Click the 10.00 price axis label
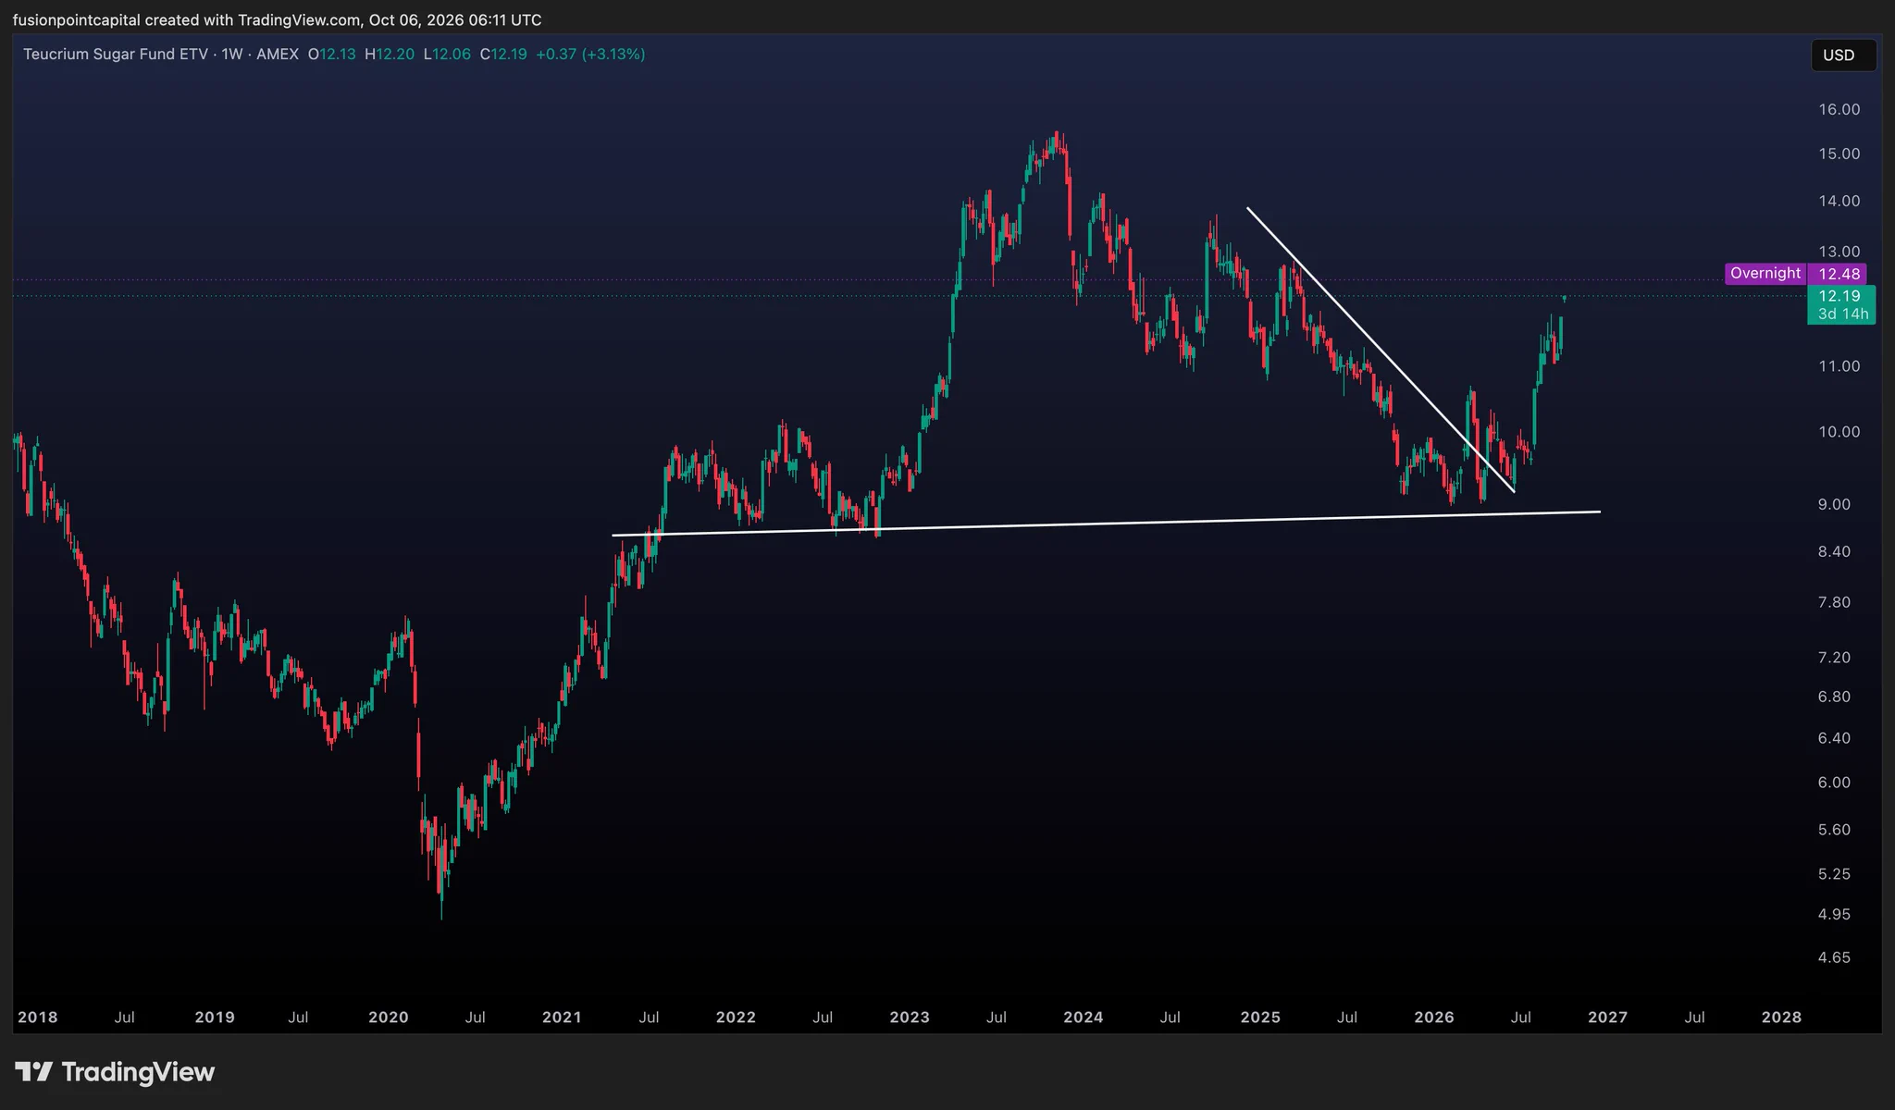 coord(1839,432)
